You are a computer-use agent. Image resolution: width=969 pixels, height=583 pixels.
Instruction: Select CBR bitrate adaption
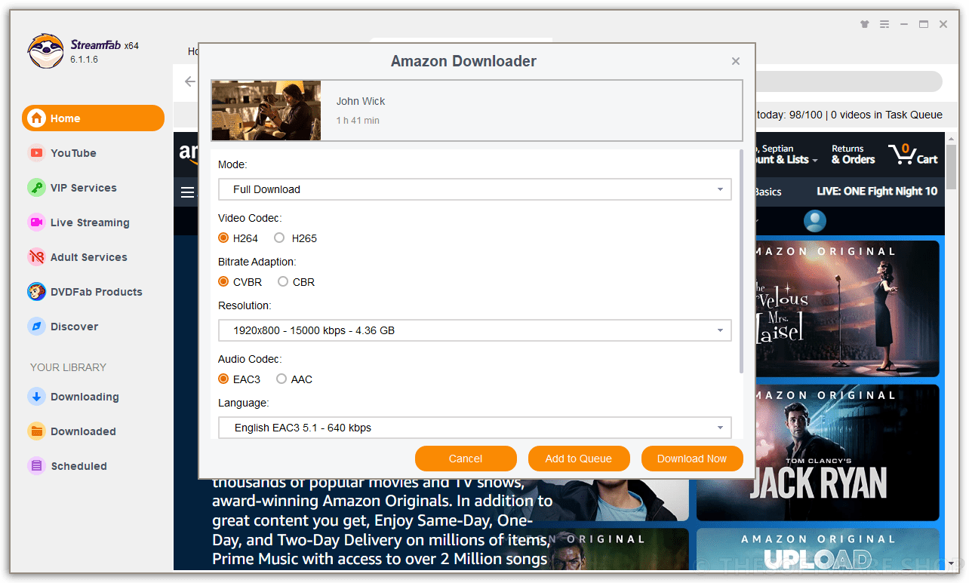point(283,282)
